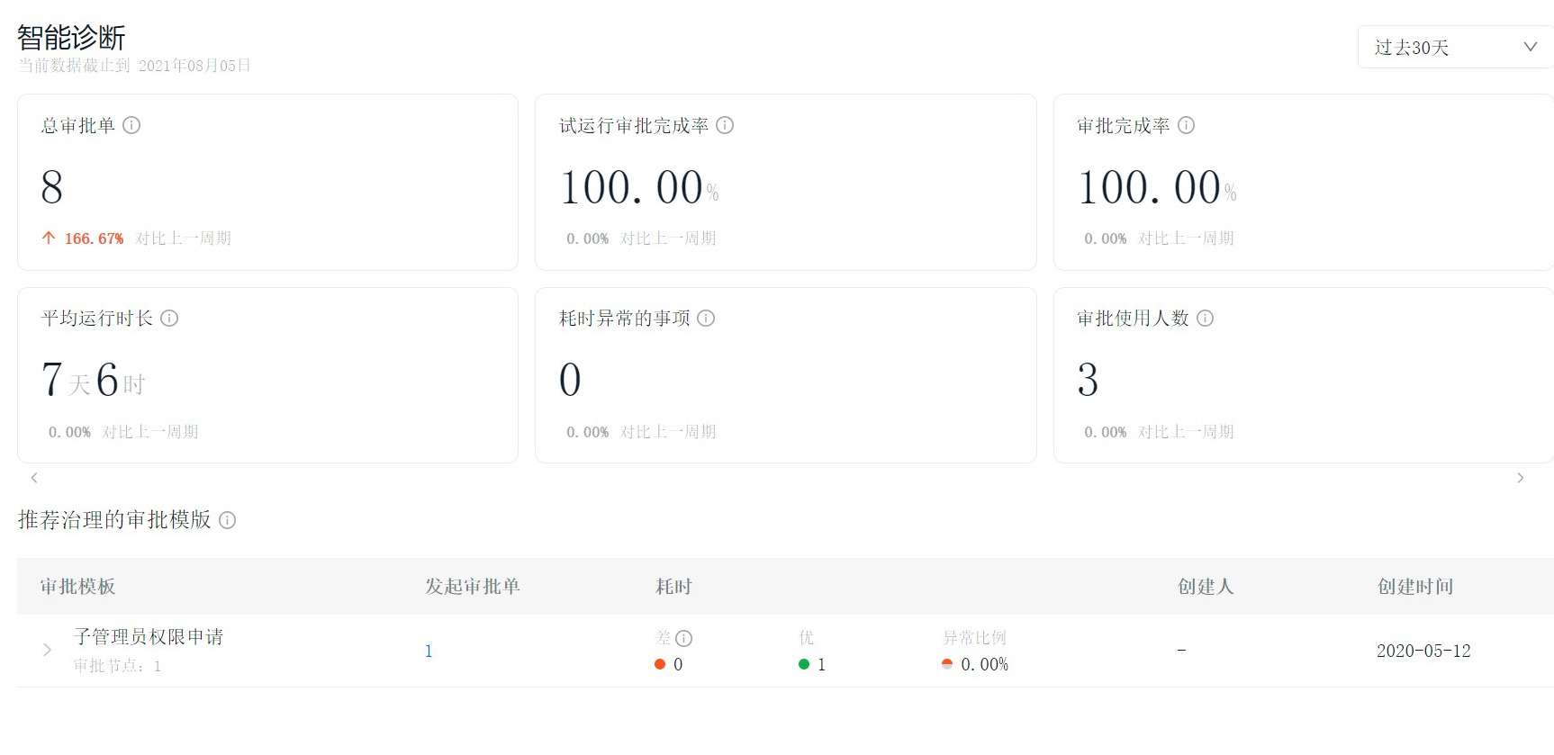Click the green 优 status dot
Viewport: 1554px width, 755px height.
(x=804, y=664)
